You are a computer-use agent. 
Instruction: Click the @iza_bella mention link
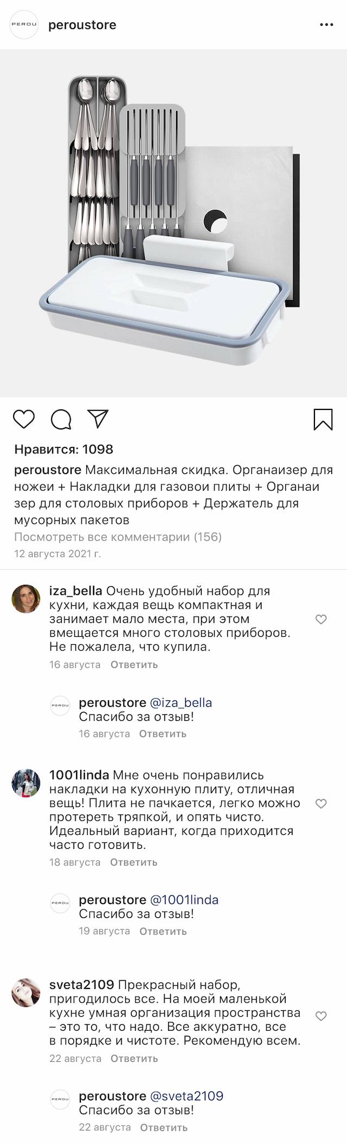point(181,702)
